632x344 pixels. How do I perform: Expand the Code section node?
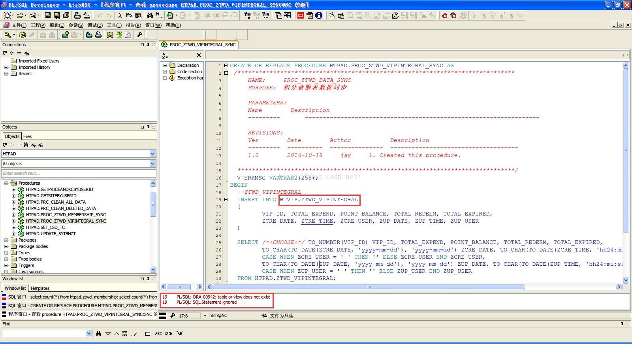point(165,72)
